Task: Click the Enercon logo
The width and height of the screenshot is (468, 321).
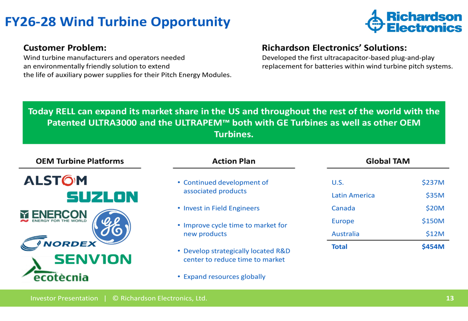Action: (x=53, y=216)
